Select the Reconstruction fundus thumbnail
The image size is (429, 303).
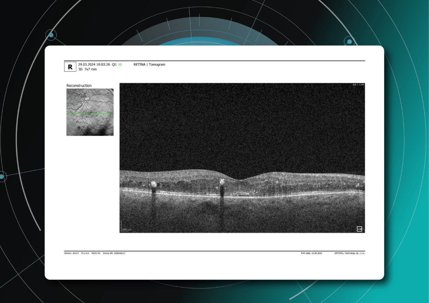[90, 112]
